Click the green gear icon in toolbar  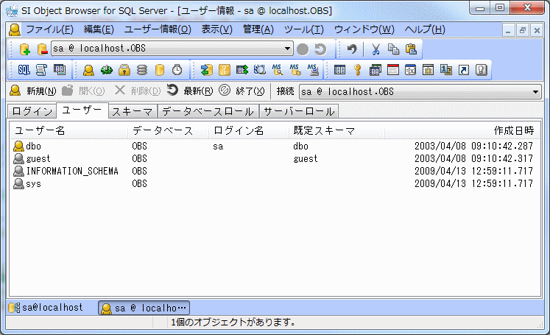[106, 70]
